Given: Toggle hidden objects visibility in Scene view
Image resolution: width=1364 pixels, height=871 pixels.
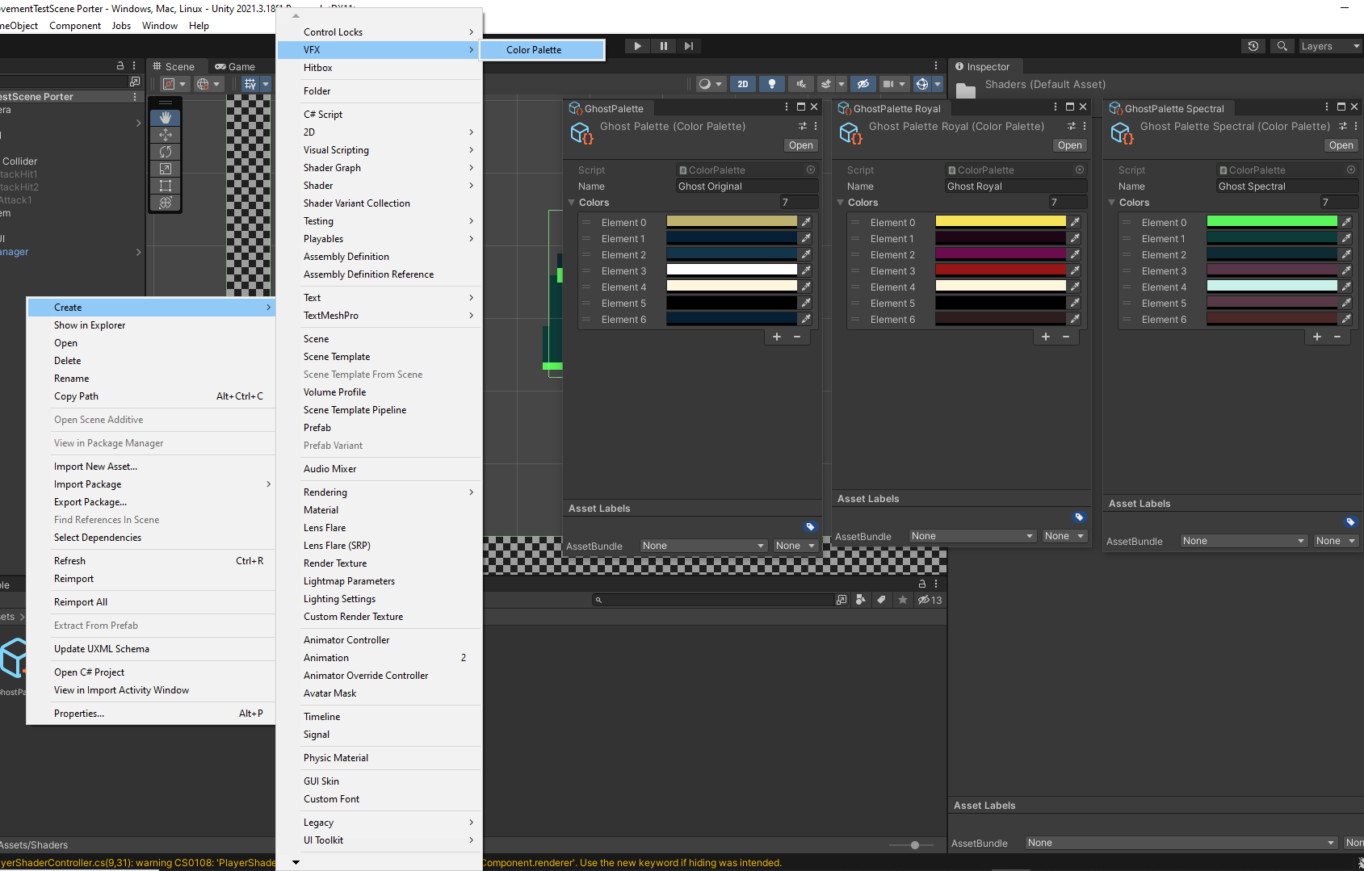Looking at the screenshot, I should pos(862,84).
